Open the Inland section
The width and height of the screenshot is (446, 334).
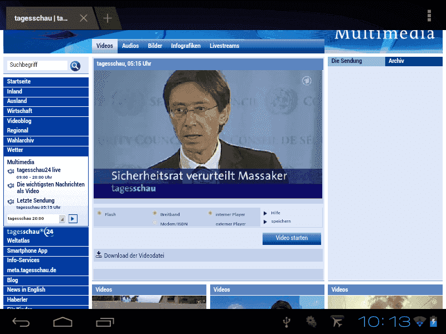coord(46,91)
